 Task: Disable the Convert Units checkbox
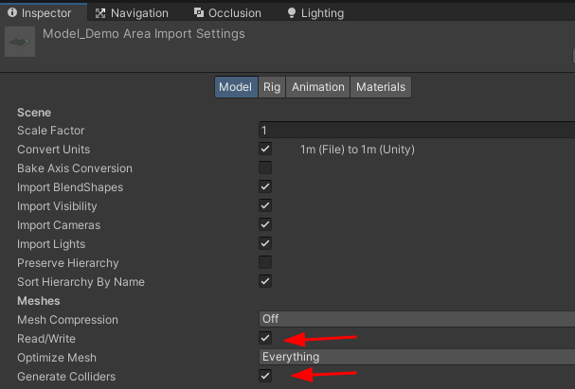pos(265,149)
